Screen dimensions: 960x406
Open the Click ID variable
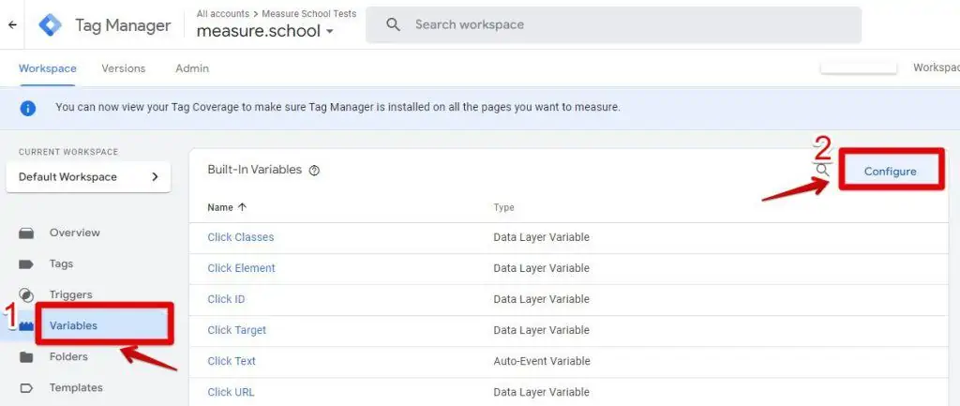pyautogui.click(x=226, y=299)
